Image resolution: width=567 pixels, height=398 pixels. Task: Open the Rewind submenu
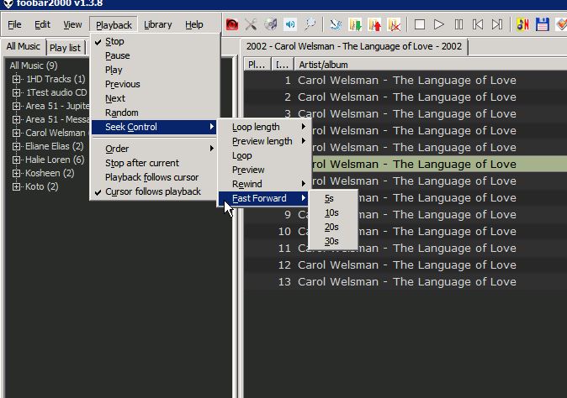246,184
